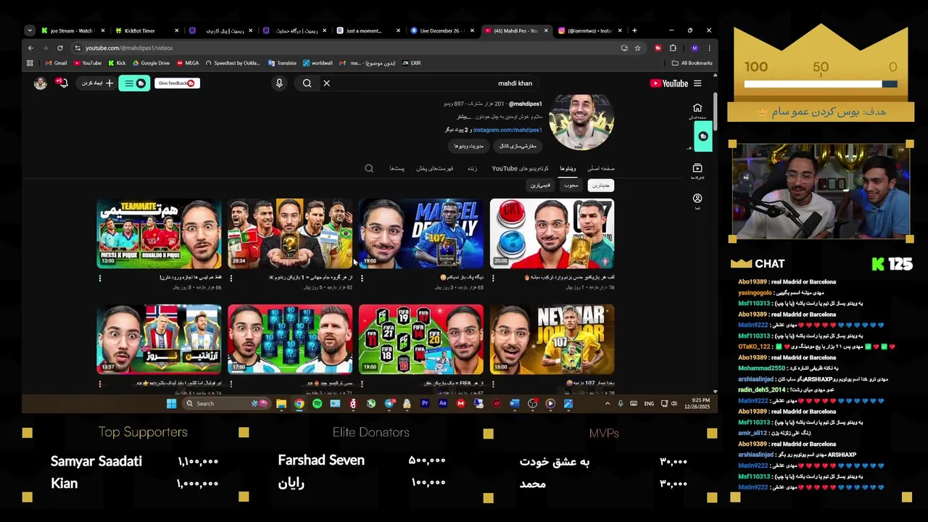928x522 pixels.
Task: Bookmark this page with the star icon
Action: 637,48
